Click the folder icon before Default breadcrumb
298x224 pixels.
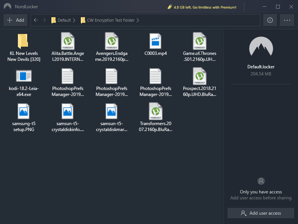point(53,20)
